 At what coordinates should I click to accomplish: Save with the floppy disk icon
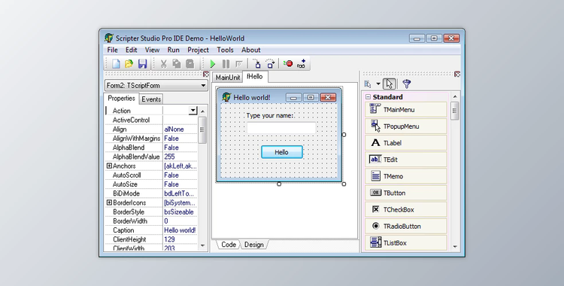(142, 64)
